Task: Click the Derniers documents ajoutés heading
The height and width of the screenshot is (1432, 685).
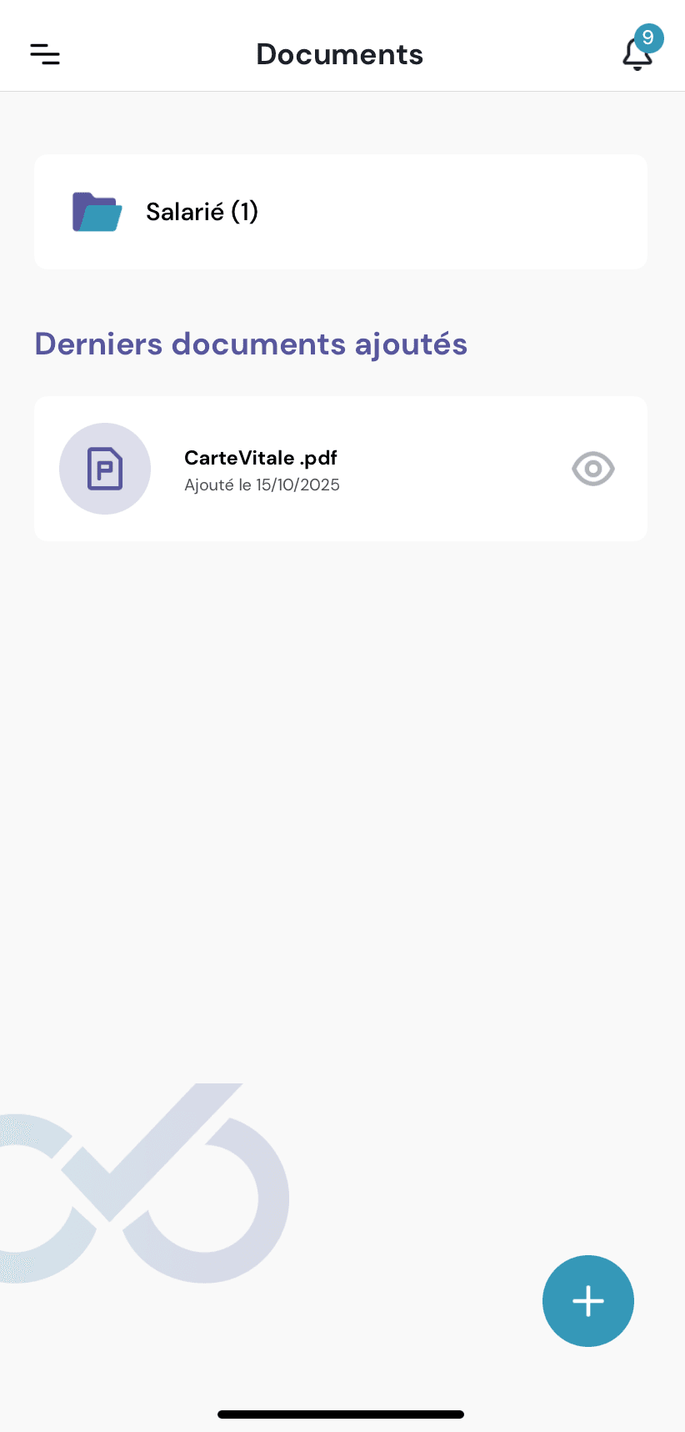Action: [x=251, y=344]
